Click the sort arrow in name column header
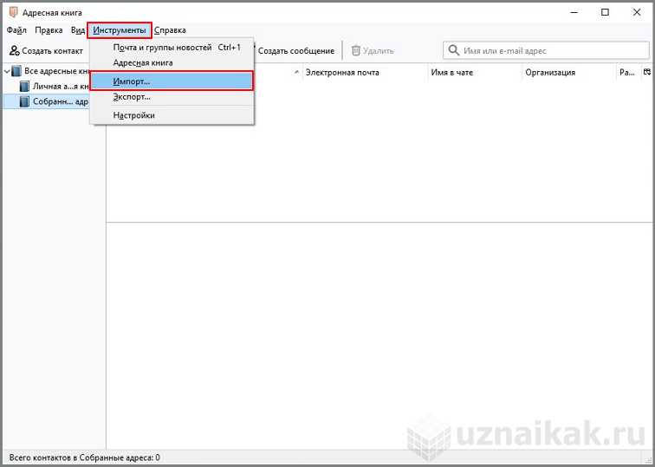This screenshot has width=655, height=467. (296, 72)
